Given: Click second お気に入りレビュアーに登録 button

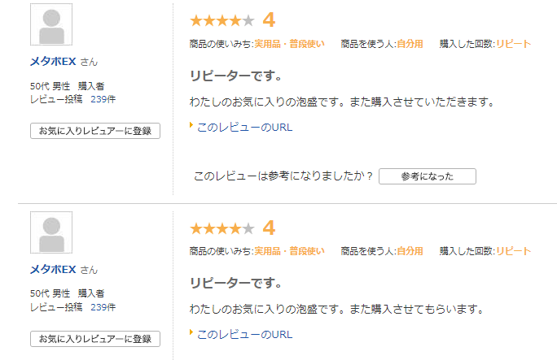Looking at the screenshot, I should coord(95,339).
